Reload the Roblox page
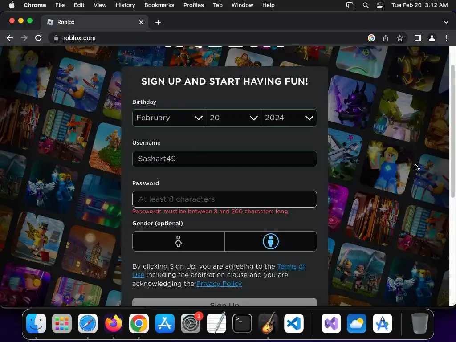 38,38
